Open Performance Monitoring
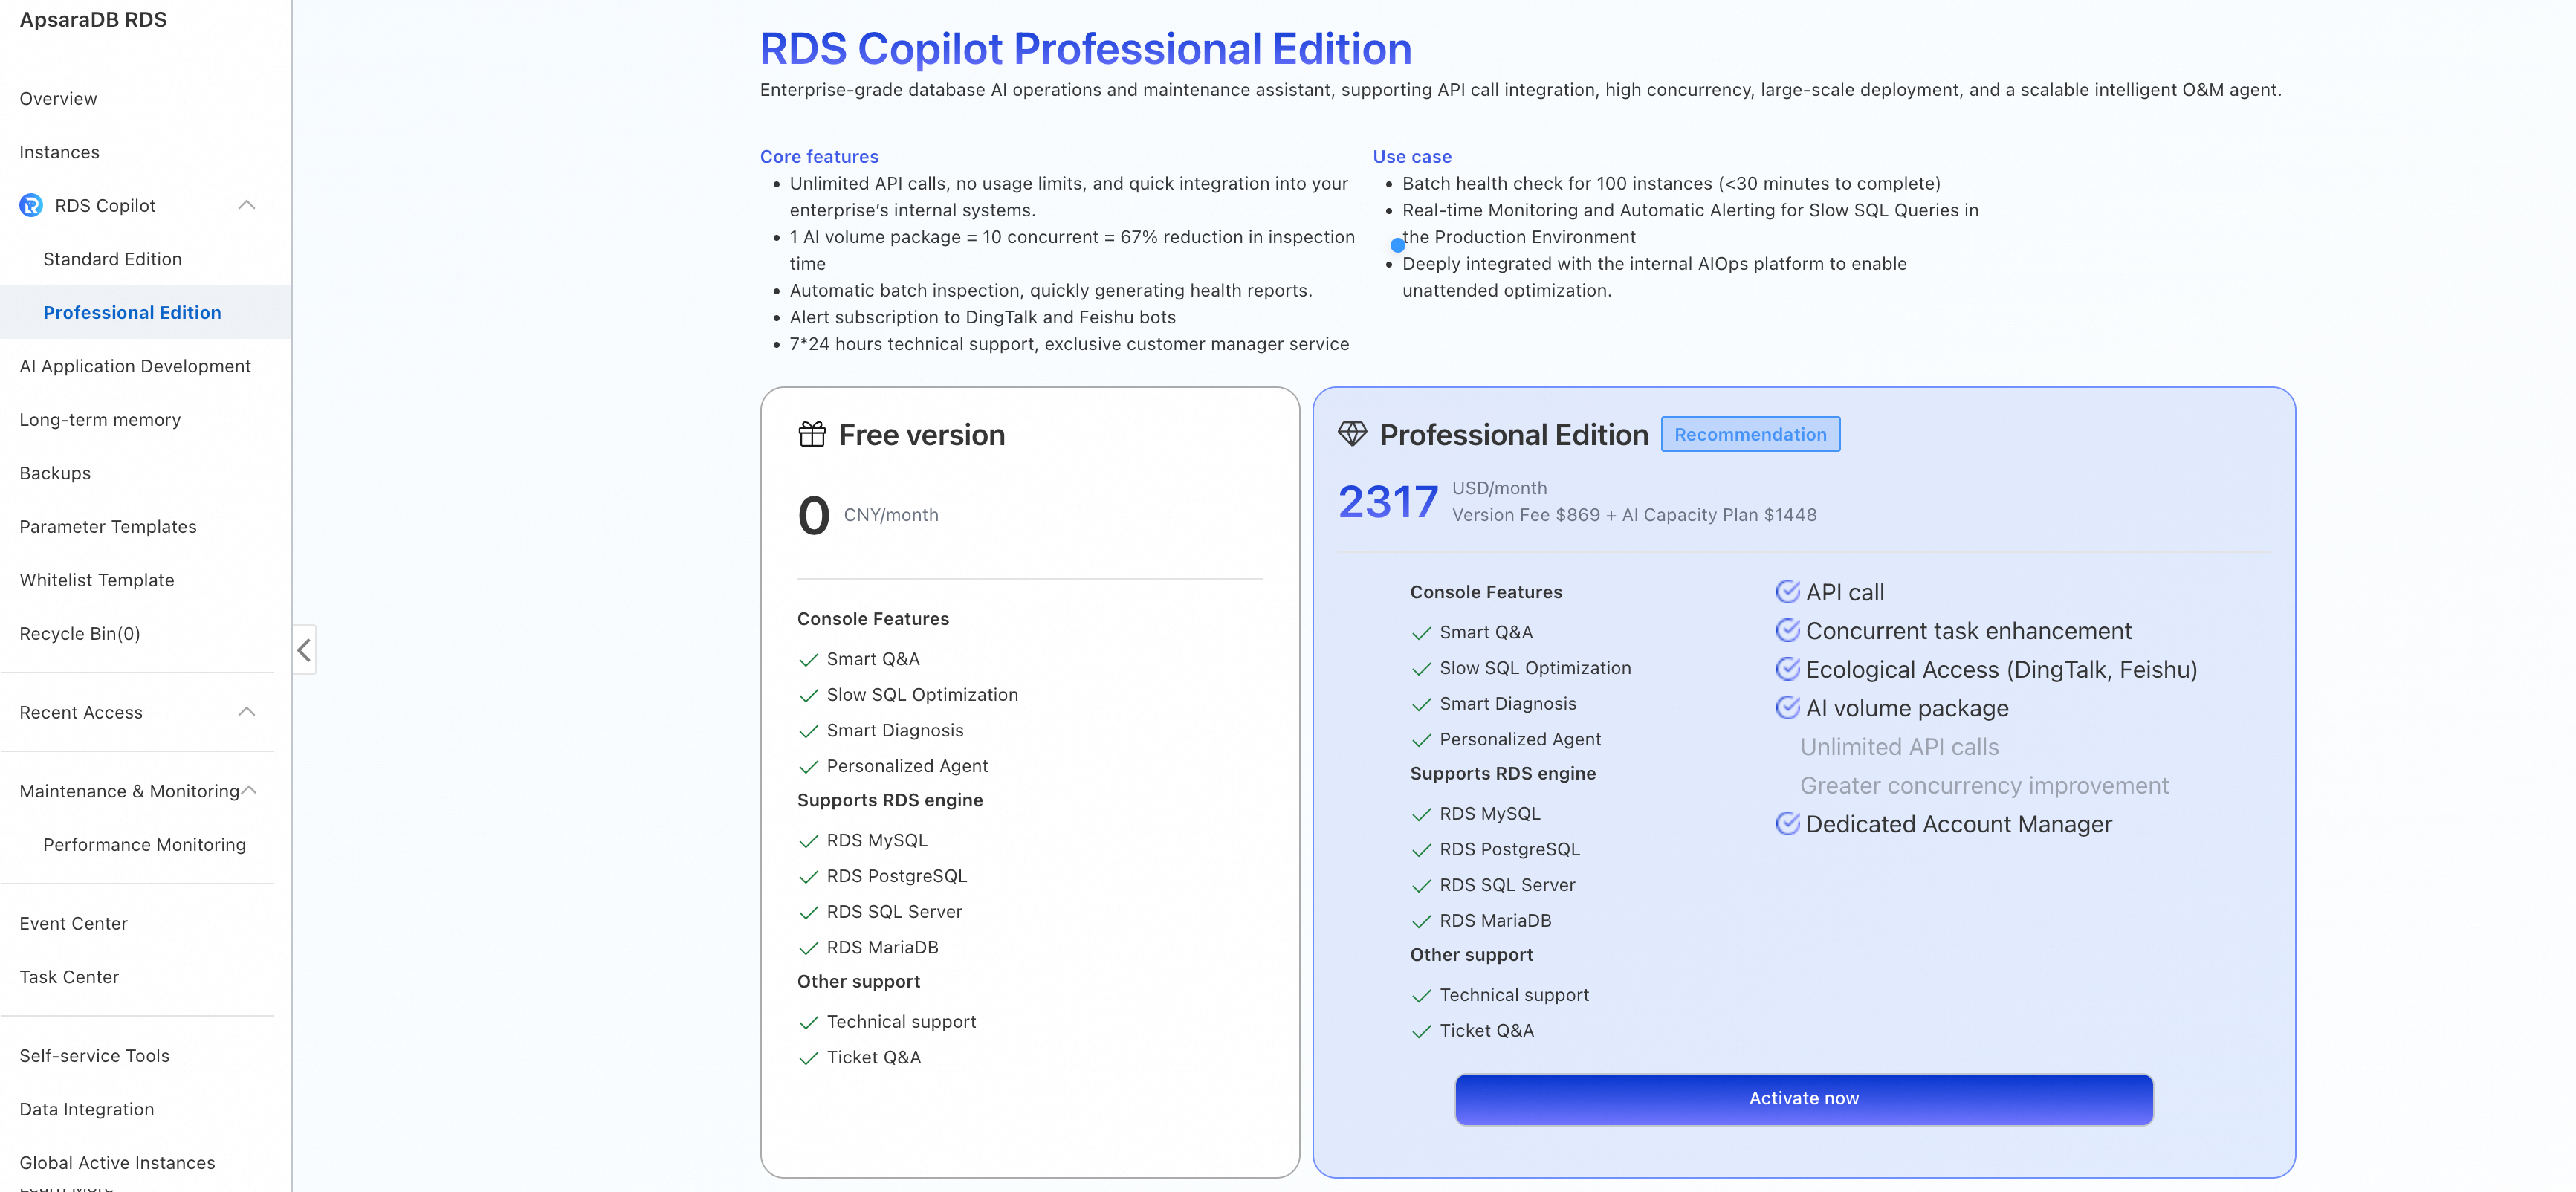 (144, 844)
